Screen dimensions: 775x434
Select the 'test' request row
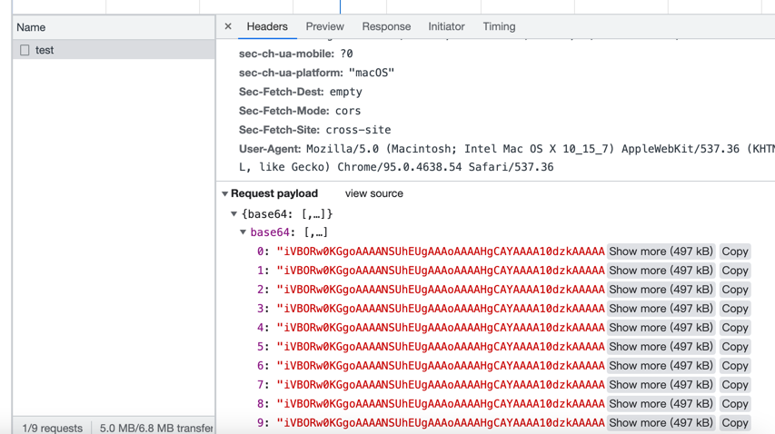[45, 50]
